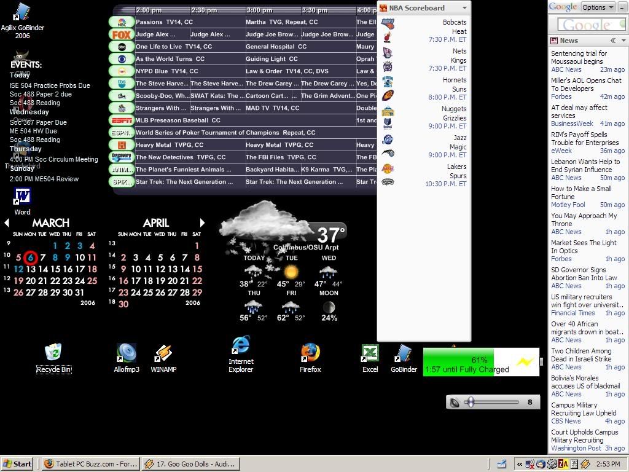Click the taskbar clock showing 2:53 PM
The height and width of the screenshot is (472, 629).
tap(608, 465)
